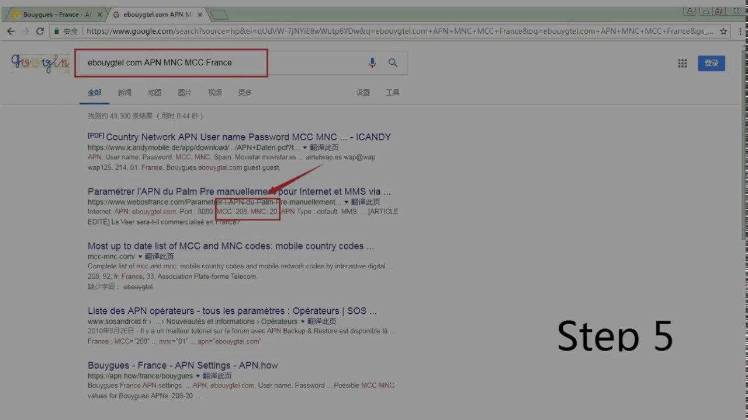The image size is (748, 420).
Task: Bookmark this page with the star icon
Action: click(x=723, y=31)
